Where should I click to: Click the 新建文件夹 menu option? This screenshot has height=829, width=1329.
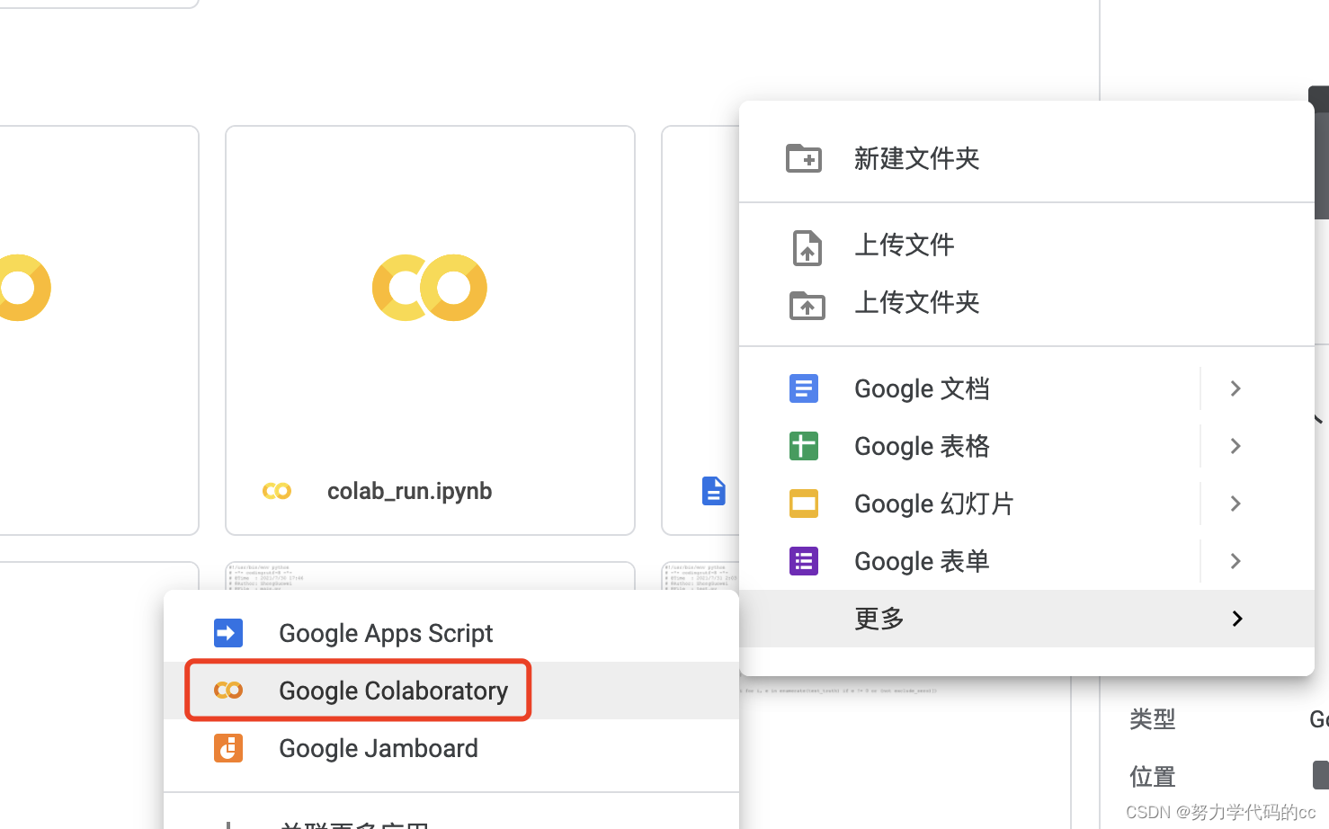click(x=917, y=157)
